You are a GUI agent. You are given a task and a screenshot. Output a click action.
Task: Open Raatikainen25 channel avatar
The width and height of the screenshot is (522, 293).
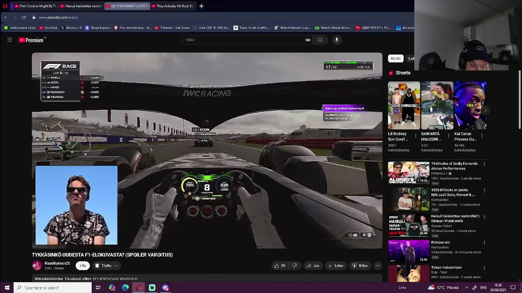point(37,266)
